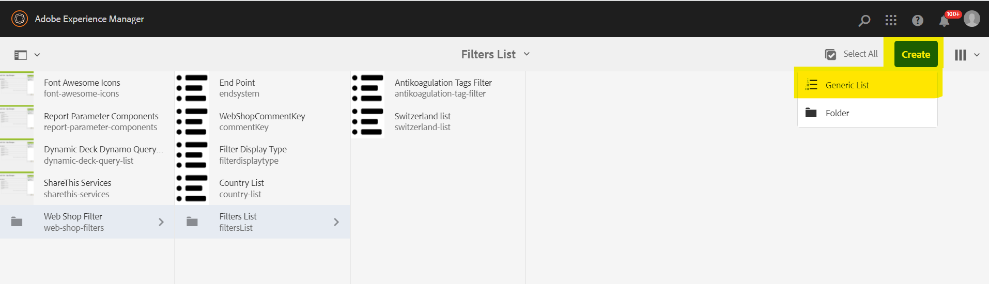Image resolution: width=989 pixels, height=284 pixels.
Task: Open the user profile avatar
Action: tap(972, 19)
